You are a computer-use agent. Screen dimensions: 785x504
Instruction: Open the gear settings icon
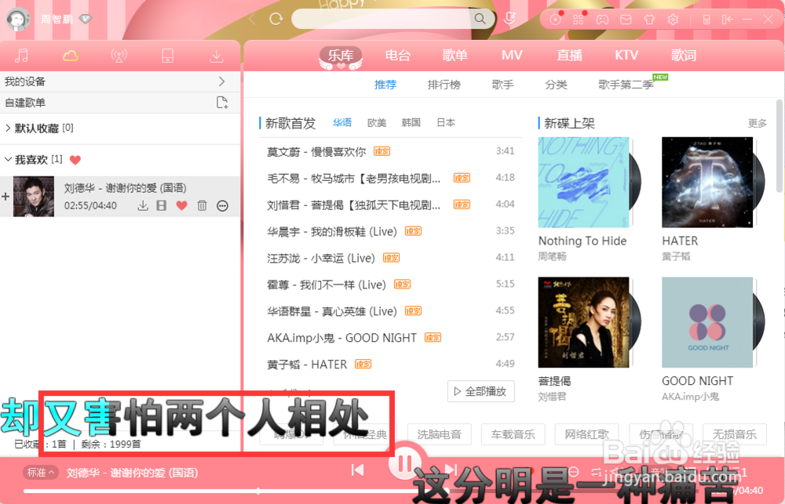click(x=673, y=20)
